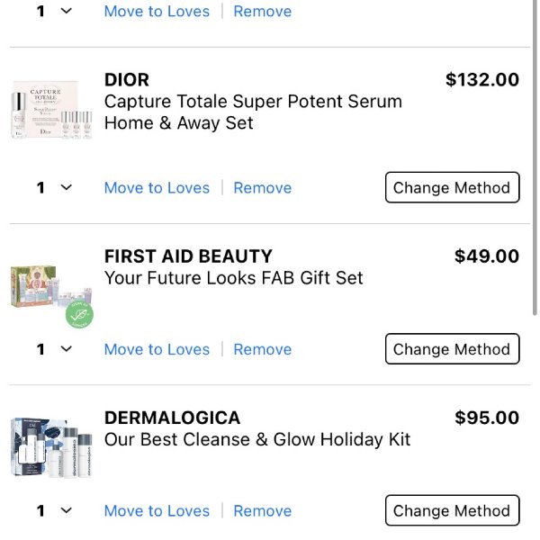Remove the Dior serum set from basket
The width and height of the screenshot is (540, 540).
coord(263,188)
